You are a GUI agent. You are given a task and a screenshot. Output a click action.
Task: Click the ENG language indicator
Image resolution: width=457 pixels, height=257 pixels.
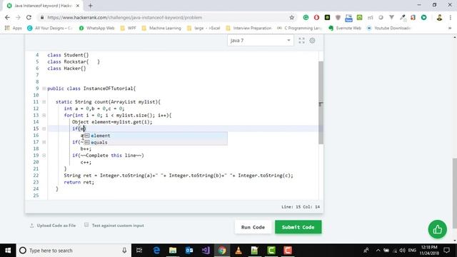[412, 251]
